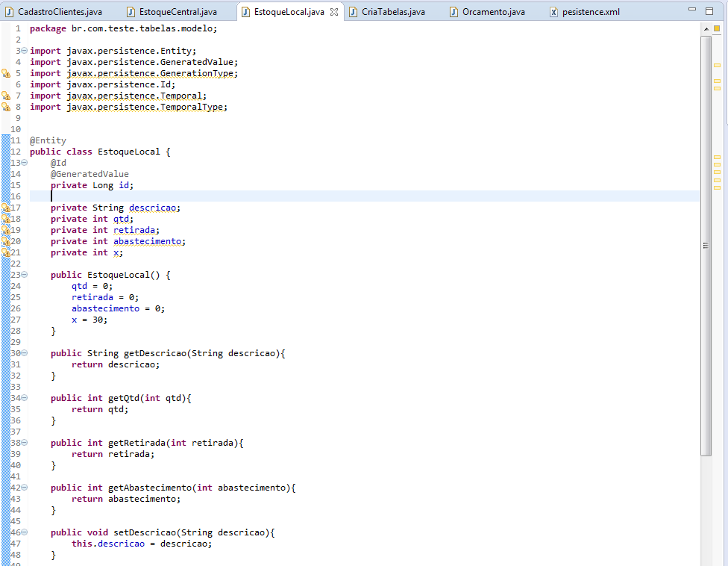Collapse the getRetirada method fold
Image resolution: width=728 pixels, height=566 pixels.
24,443
